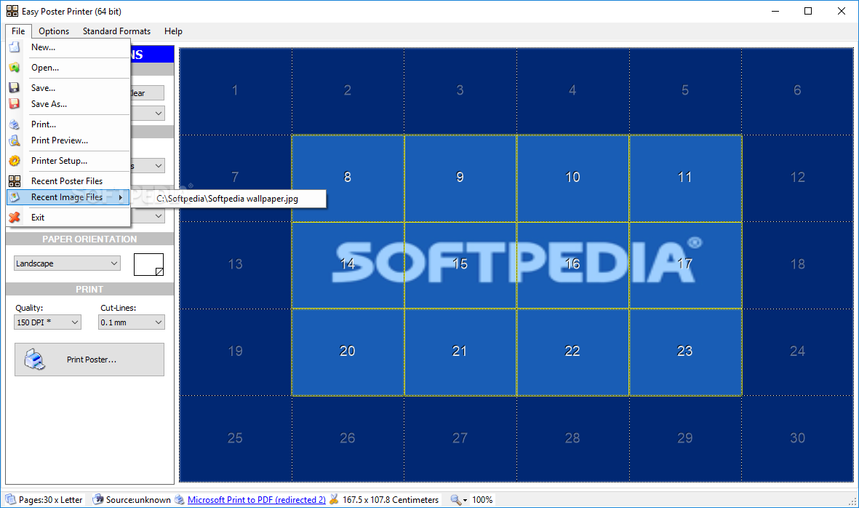The width and height of the screenshot is (859, 508).
Task: Click the Source:unknown status text
Action: coord(138,500)
